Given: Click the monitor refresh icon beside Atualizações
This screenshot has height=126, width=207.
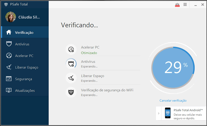Looking at the screenshot, I should (x=9, y=90).
